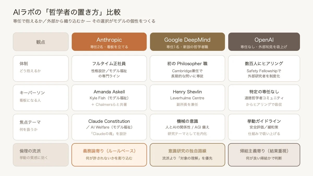This screenshot has height=176, width=313.
Task: Click the '焦点テーマ' row label card
Action: click(x=41, y=127)
